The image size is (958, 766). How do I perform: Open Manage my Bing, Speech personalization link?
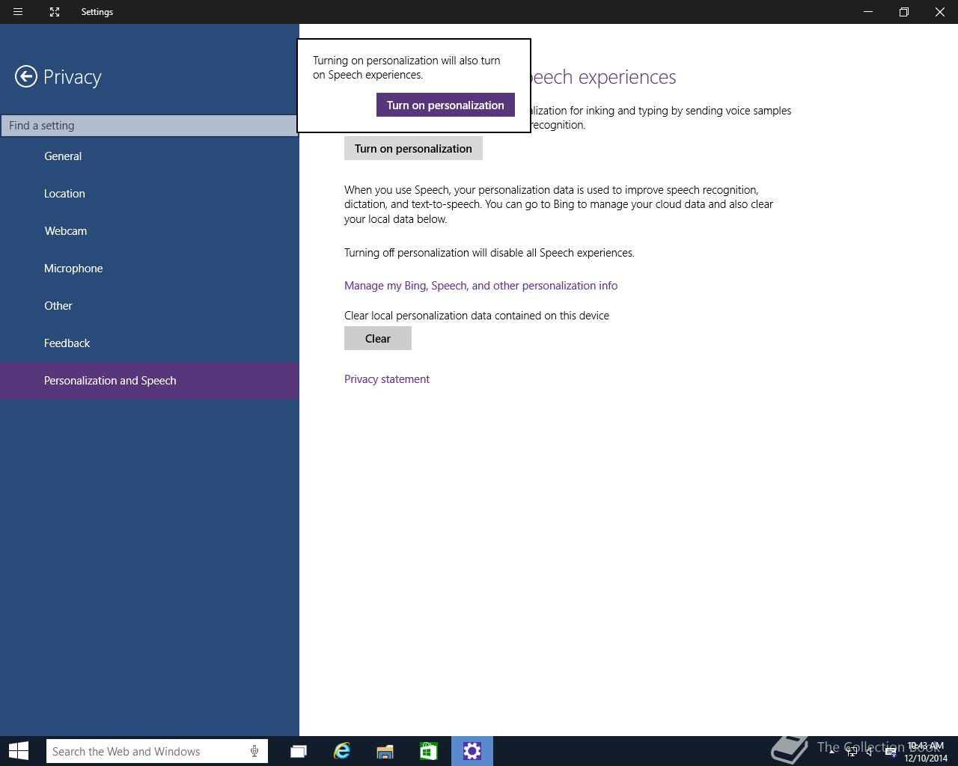coord(480,286)
